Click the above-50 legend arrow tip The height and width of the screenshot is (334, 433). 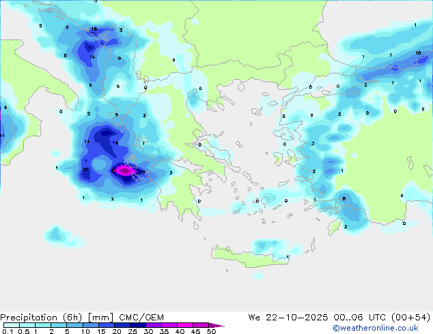[x=216, y=325]
